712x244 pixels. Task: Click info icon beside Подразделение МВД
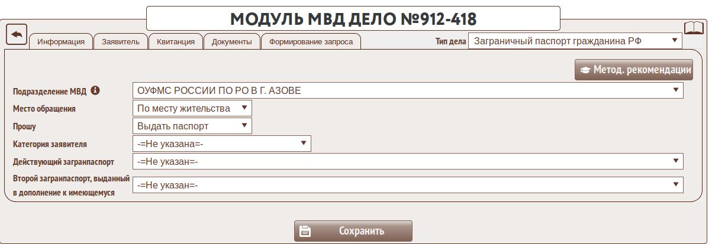[95, 90]
